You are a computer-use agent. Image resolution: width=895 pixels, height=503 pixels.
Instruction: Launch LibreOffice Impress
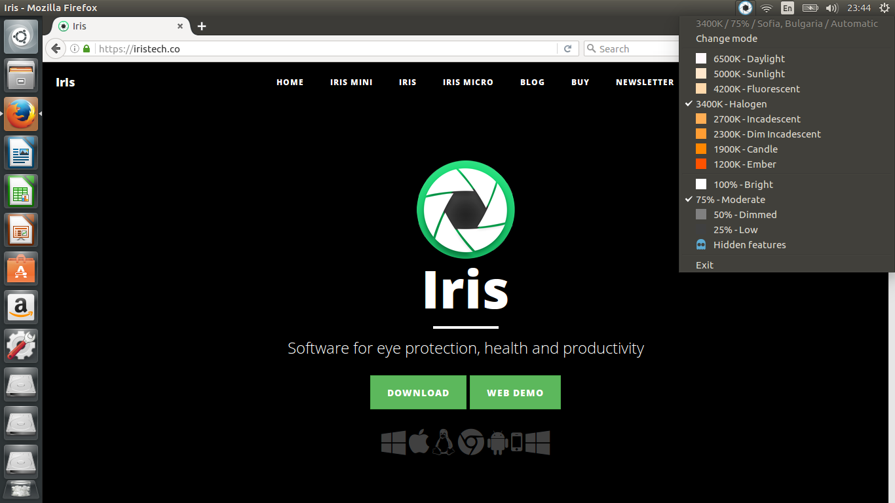(x=21, y=230)
